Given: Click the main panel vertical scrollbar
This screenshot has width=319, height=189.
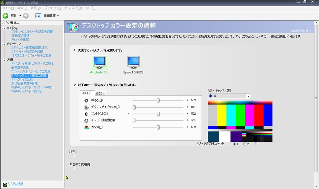Looking at the screenshot, I should pyautogui.click(x=317, y=98).
